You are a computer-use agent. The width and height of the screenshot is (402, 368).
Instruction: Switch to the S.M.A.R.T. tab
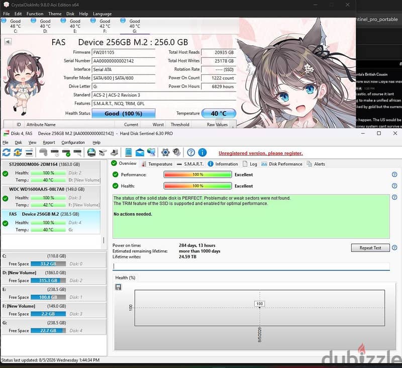(x=190, y=164)
